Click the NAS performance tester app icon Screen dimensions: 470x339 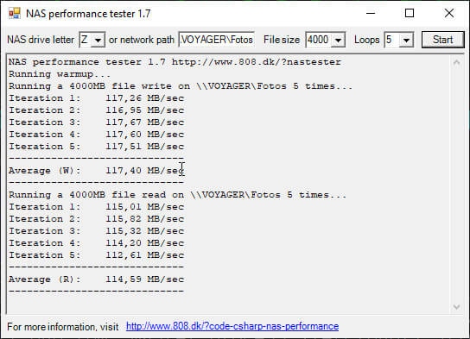pos(14,14)
